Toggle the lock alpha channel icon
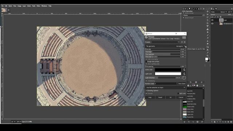 click(221, 17)
